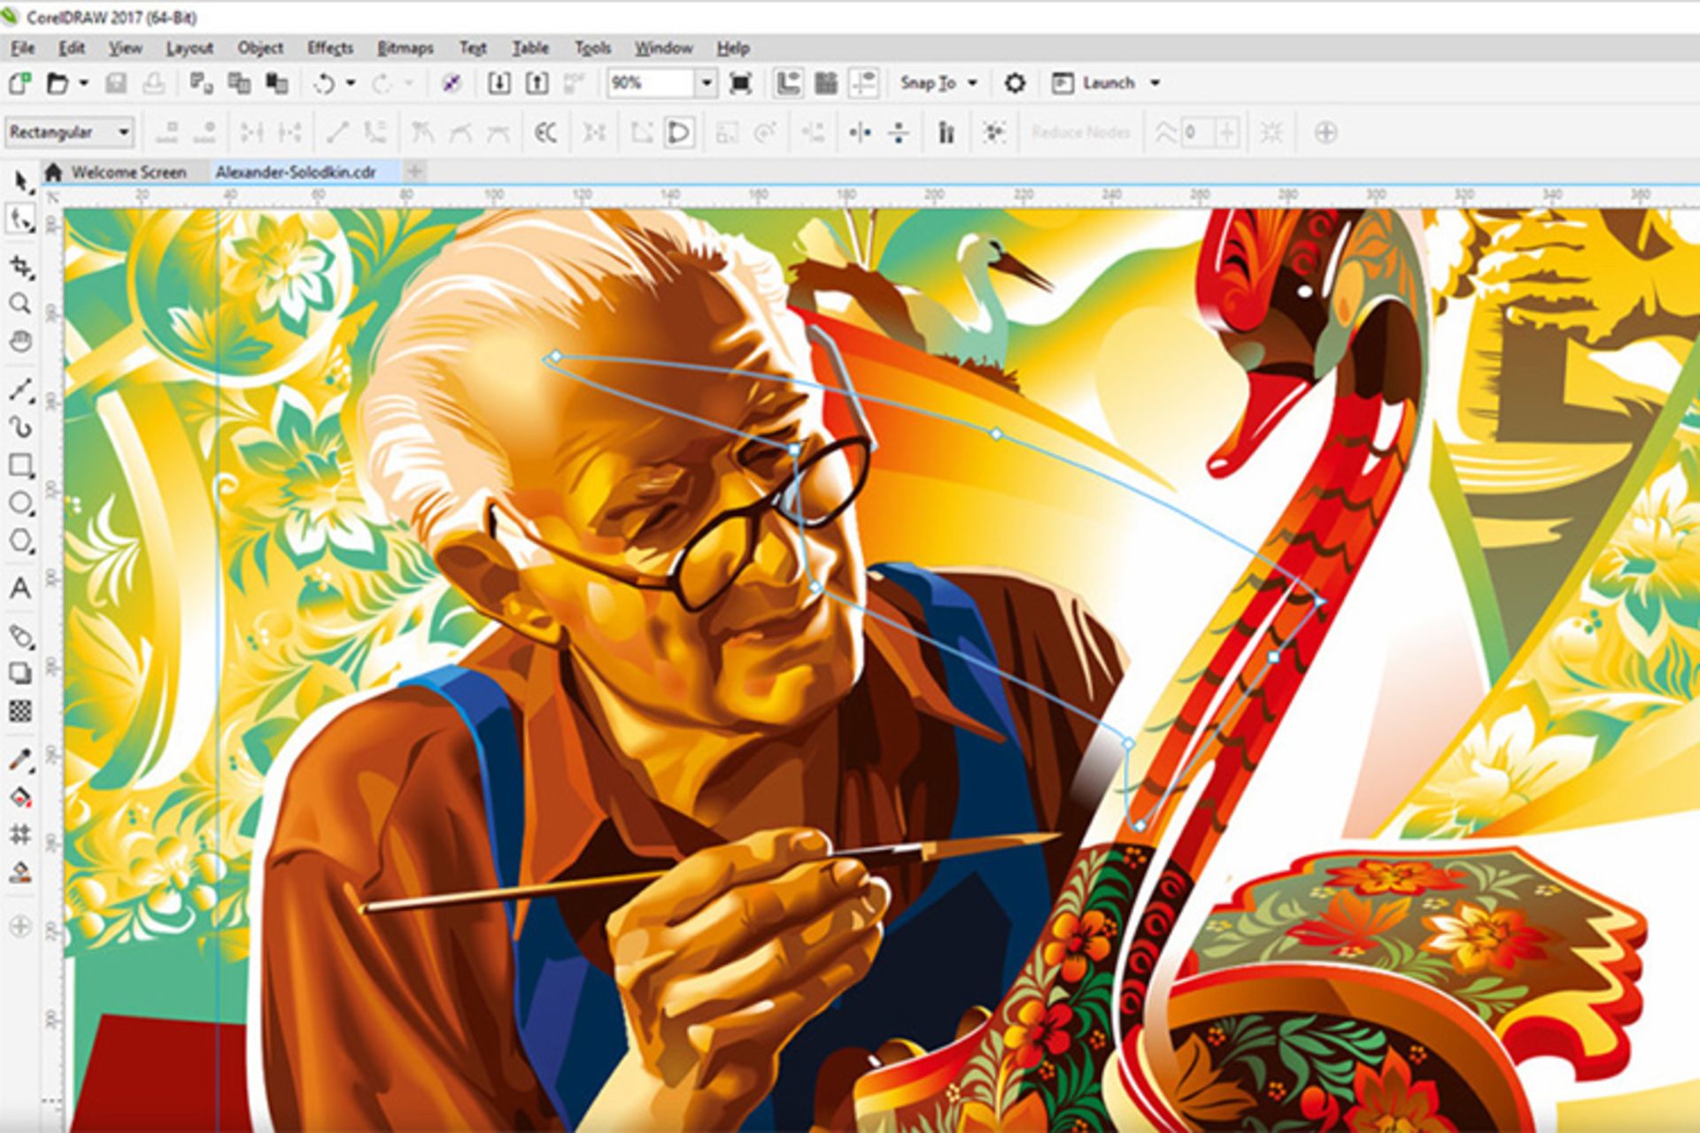Click the top curve node on the man's forehead
Screen dimensions: 1700x1133
click(555, 357)
